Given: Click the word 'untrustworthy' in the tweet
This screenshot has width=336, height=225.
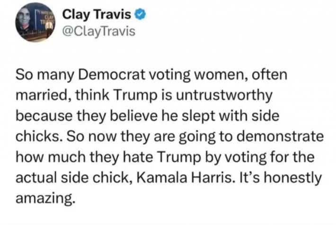Looking at the screenshot, I should tap(224, 95).
